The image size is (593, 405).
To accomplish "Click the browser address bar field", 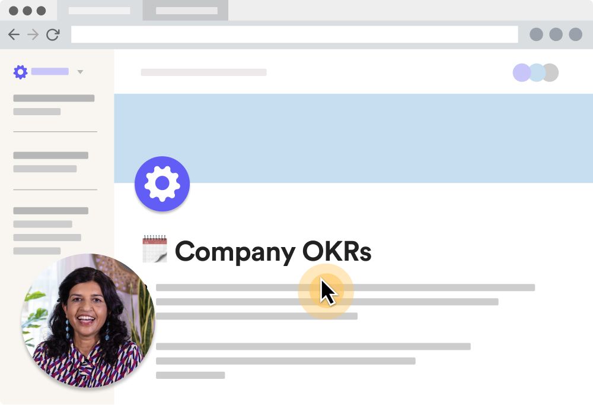I will click(x=295, y=34).
